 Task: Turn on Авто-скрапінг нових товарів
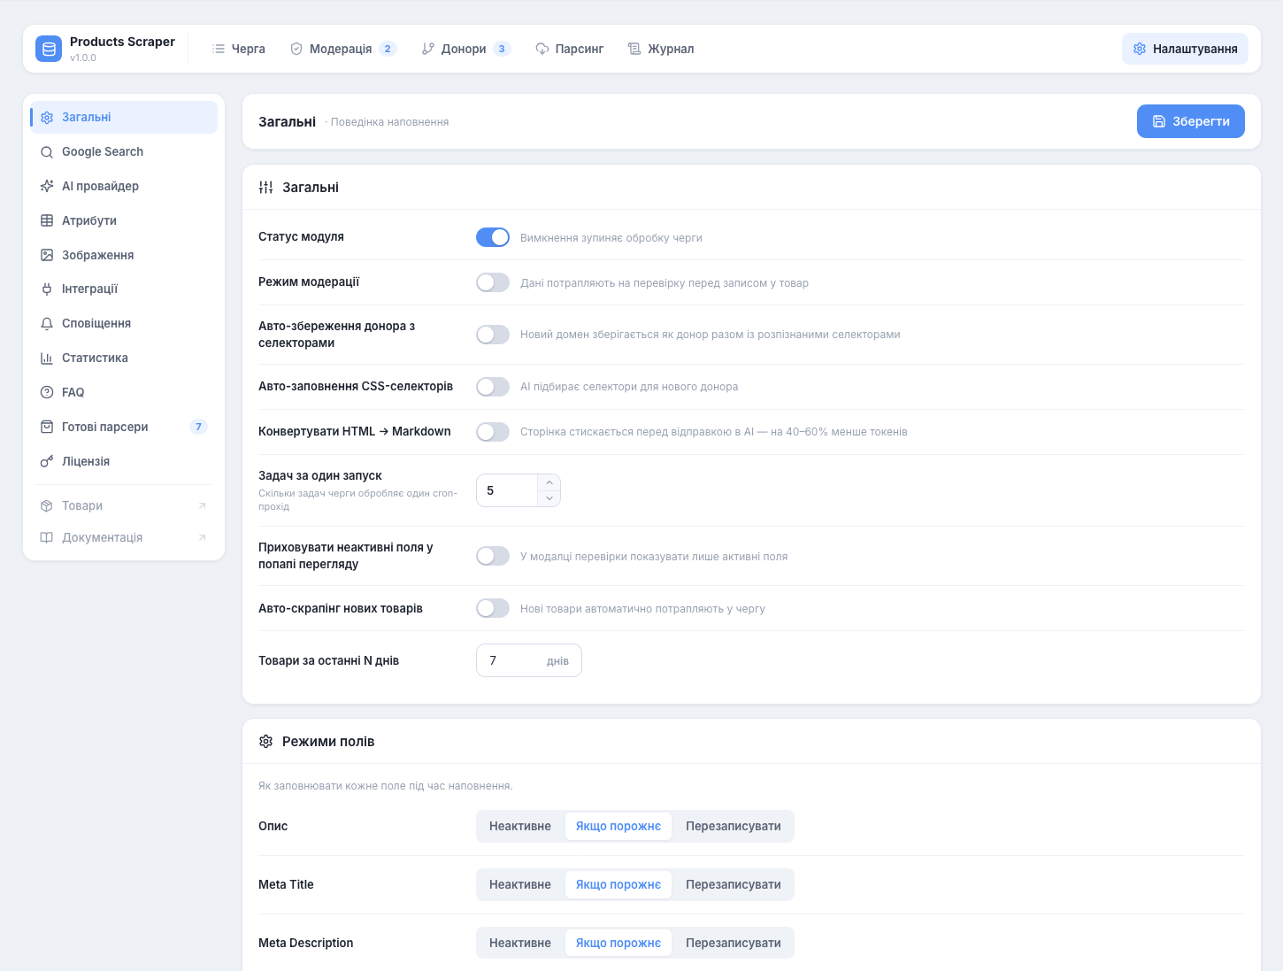[493, 608]
